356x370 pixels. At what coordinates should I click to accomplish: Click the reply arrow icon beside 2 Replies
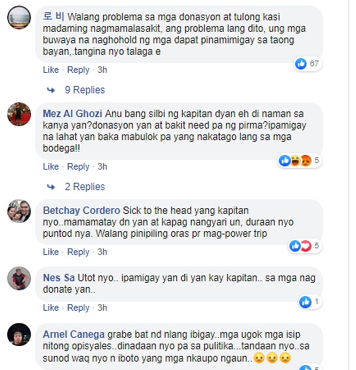coord(51,187)
